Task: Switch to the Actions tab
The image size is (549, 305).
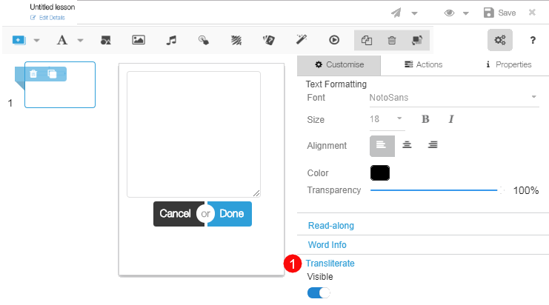Action: pos(423,64)
